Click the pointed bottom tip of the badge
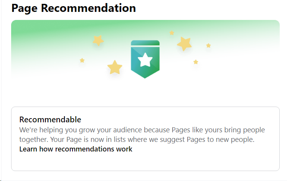 145,77
